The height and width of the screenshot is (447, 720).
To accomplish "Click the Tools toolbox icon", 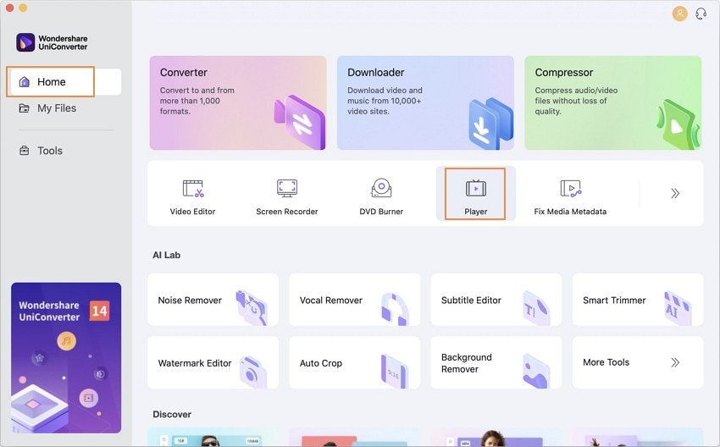I will 25,151.
